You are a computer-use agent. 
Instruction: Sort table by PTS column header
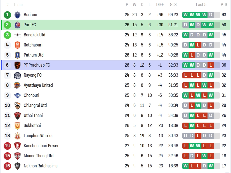click(x=224, y=4)
